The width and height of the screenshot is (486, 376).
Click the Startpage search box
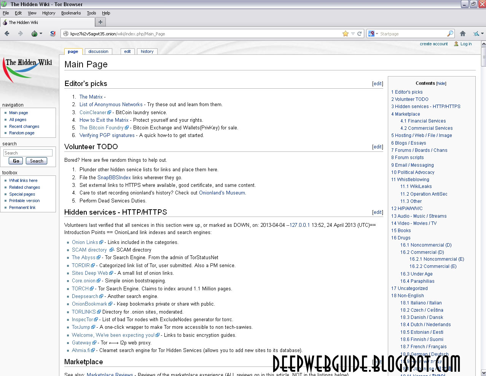413,33
